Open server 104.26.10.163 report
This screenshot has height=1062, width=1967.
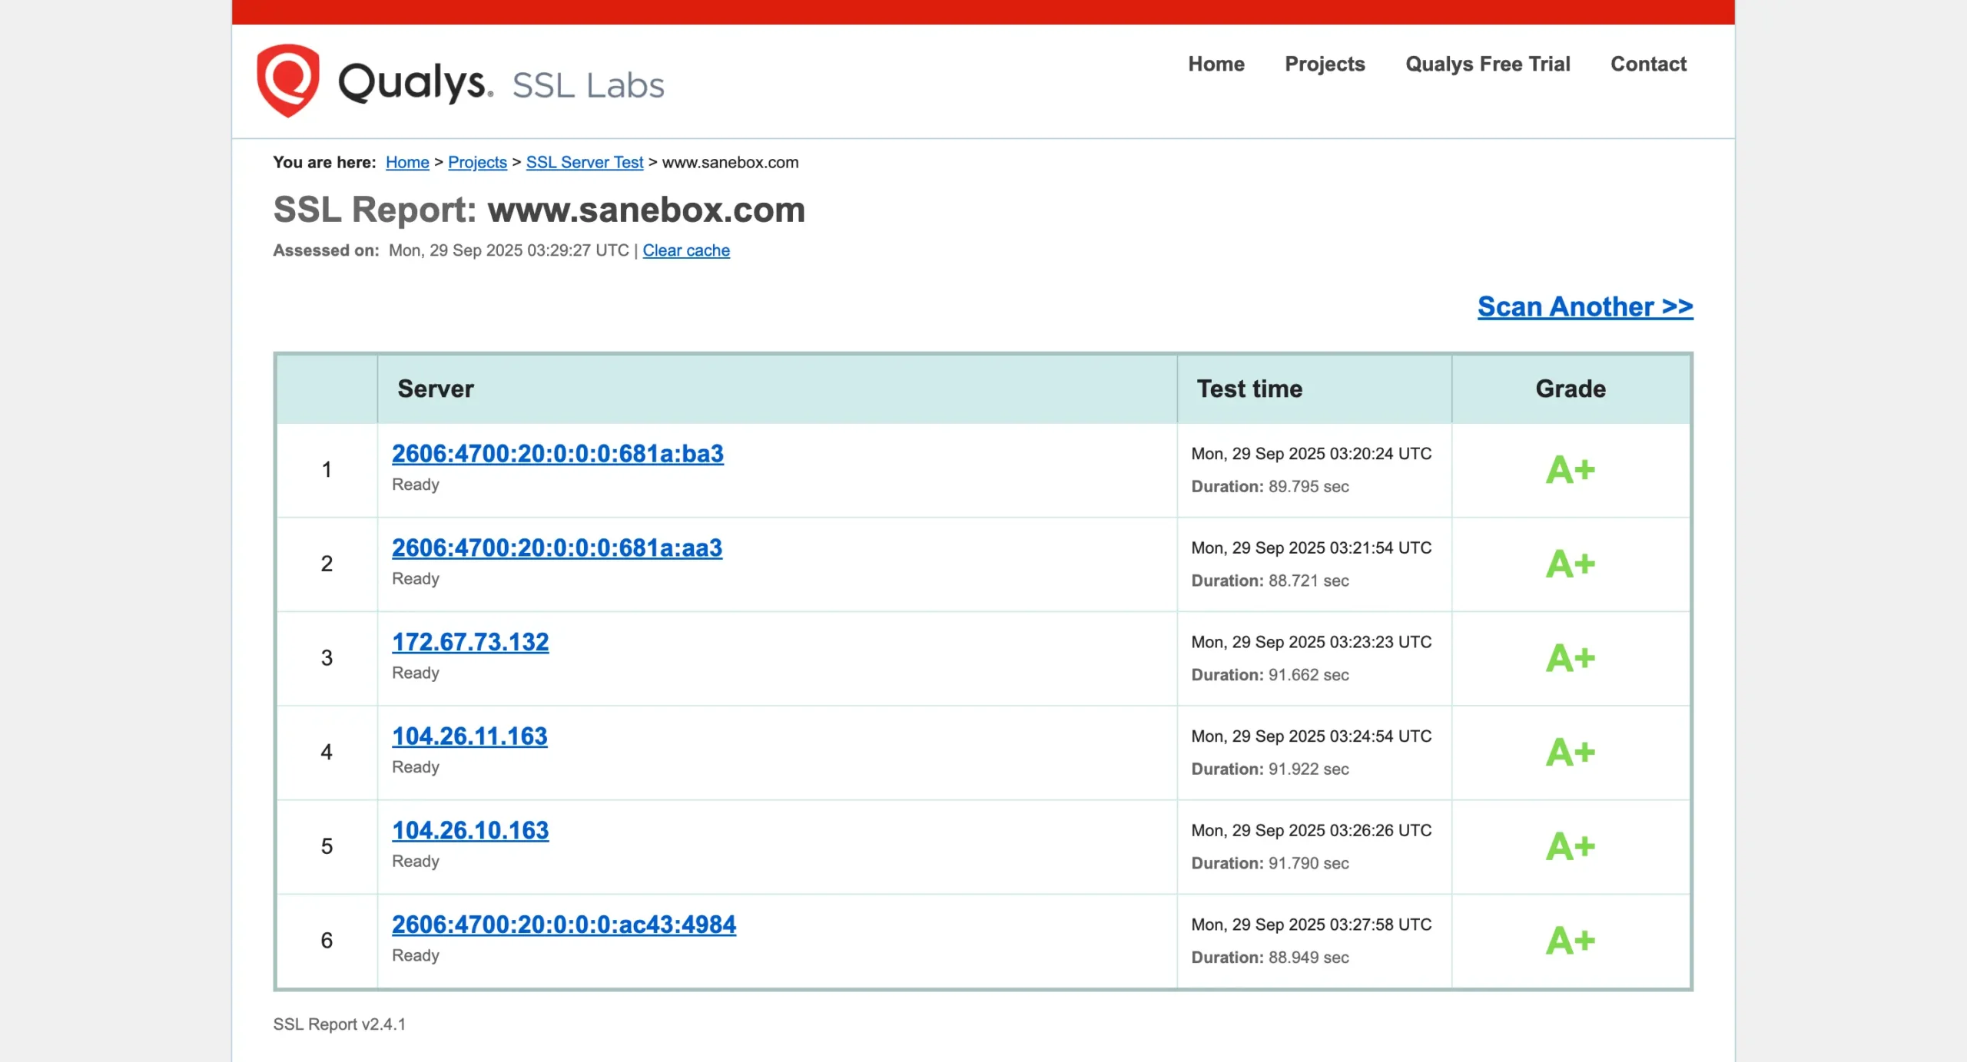tap(470, 830)
